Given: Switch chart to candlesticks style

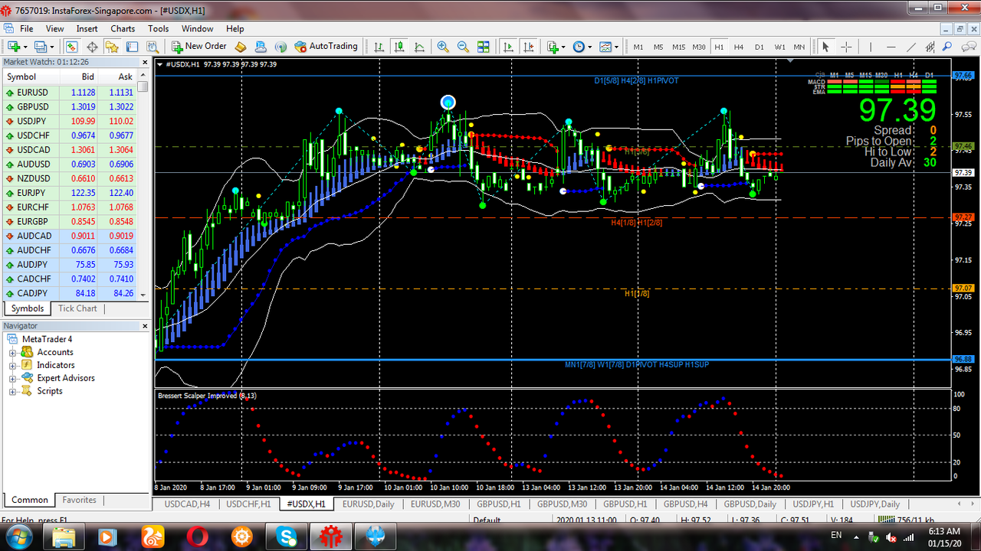Looking at the screenshot, I should coord(399,47).
